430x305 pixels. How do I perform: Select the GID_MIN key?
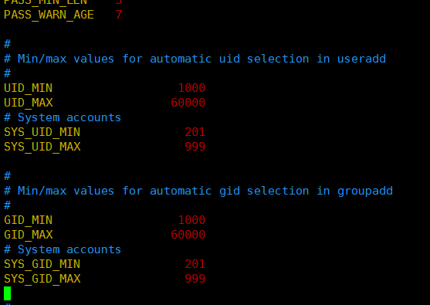tap(28, 220)
